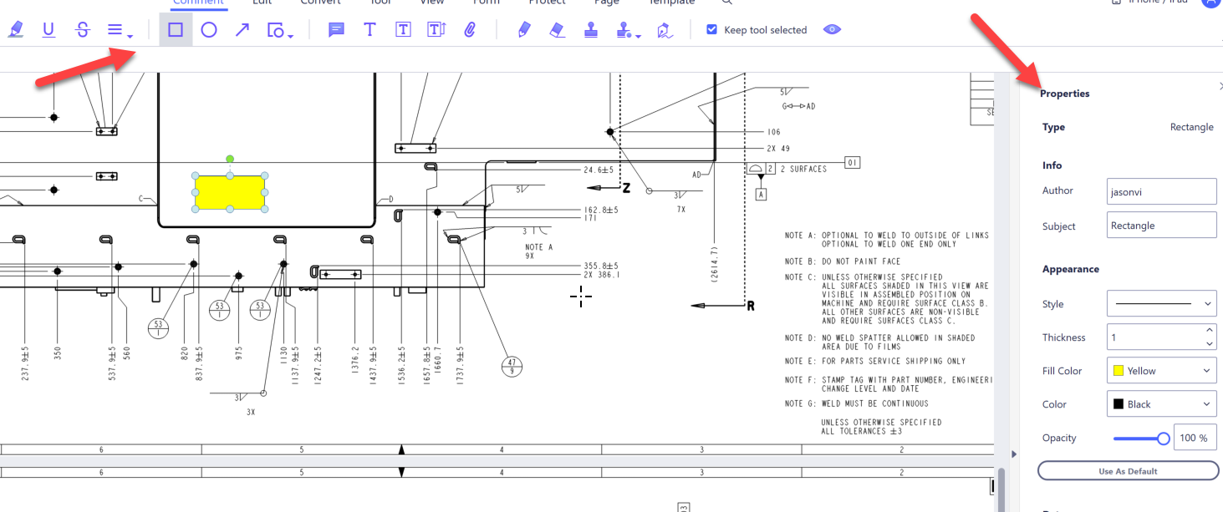The image size is (1223, 512).
Task: Expand the border Color dropdown
Action: (1161, 404)
